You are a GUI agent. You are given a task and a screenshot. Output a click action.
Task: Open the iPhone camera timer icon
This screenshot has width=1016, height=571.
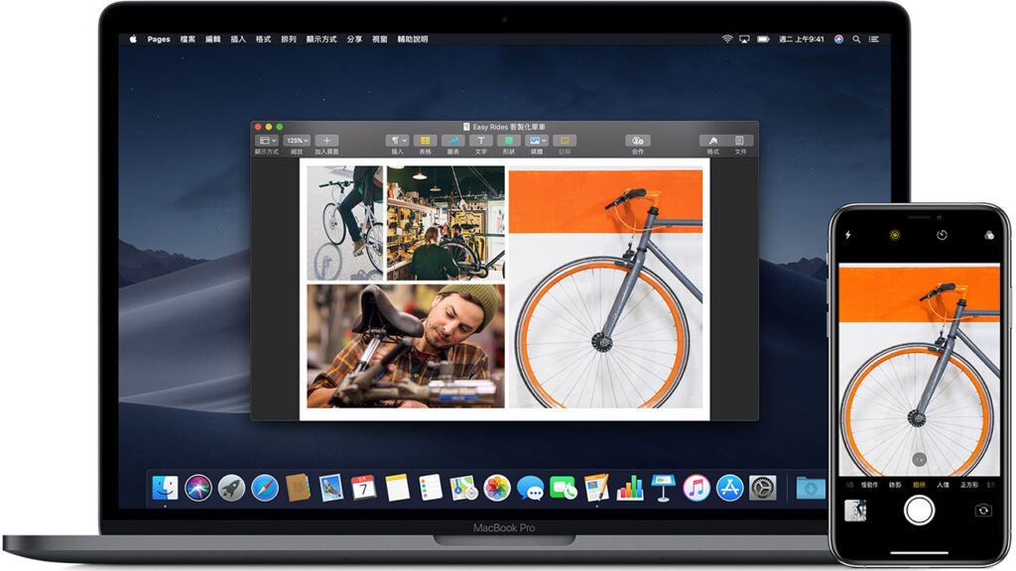pos(942,235)
